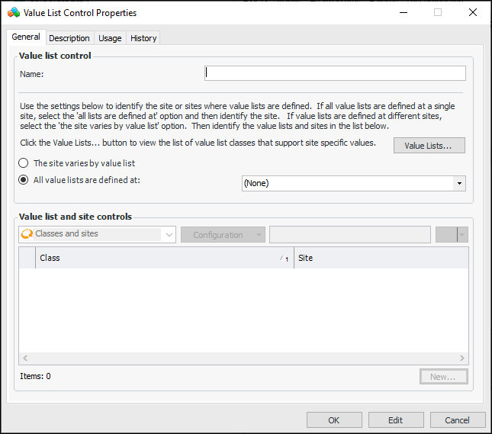Click the Value Lists... button
Viewport: 492px width, 434px height.
429,146
